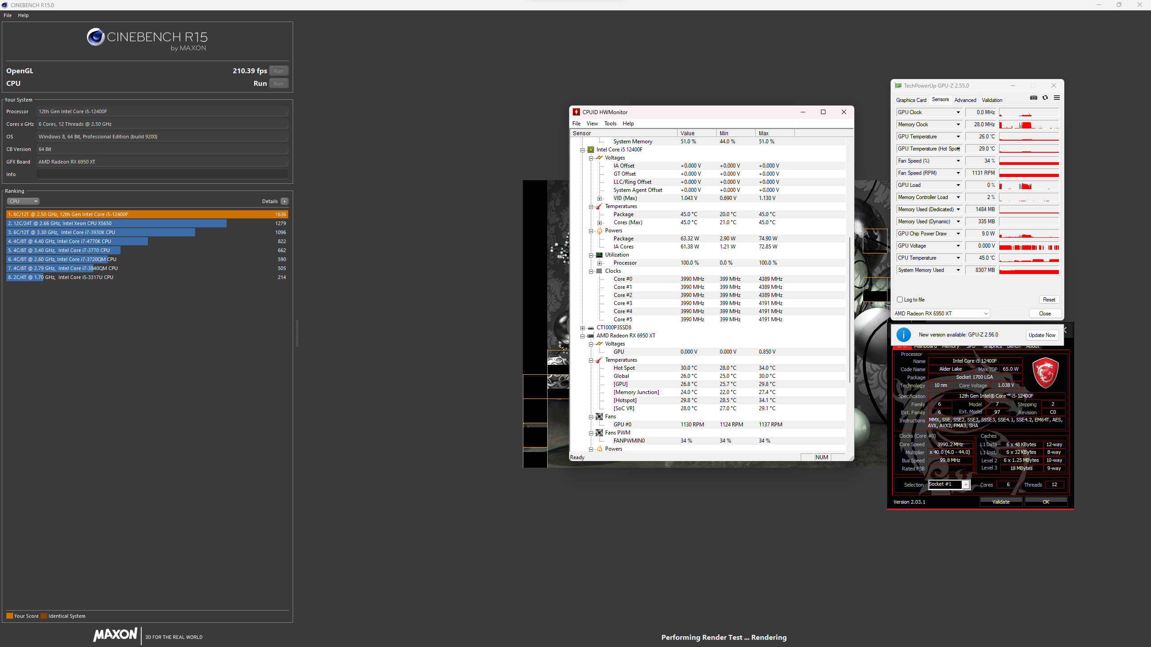Click the HWMonitor vertical scrollbar
This screenshot has width=1151, height=647.
click(x=849, y=310)
